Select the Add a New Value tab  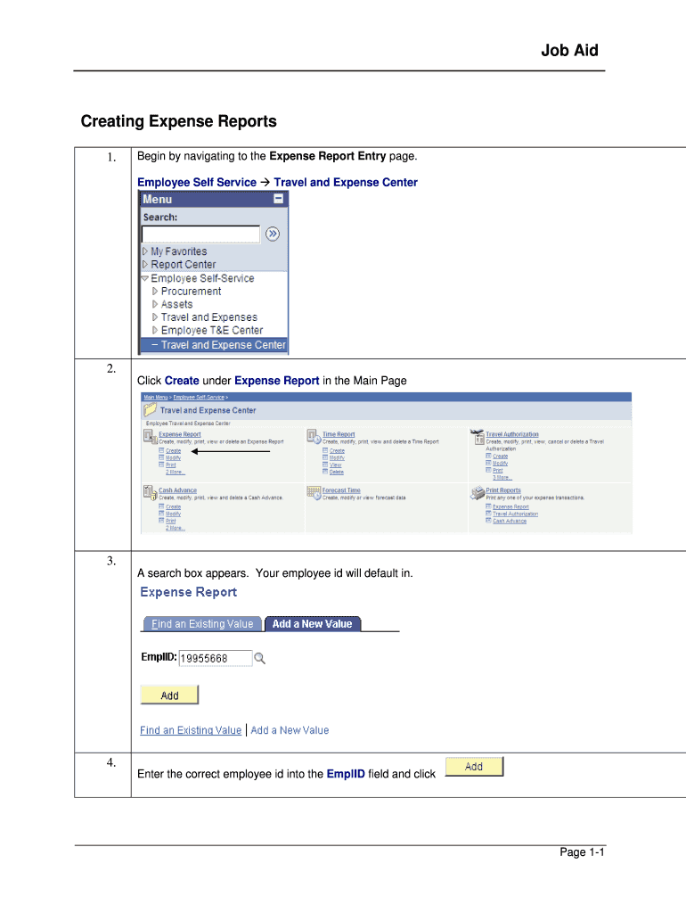pyautogui.click(x=312, y=624)
